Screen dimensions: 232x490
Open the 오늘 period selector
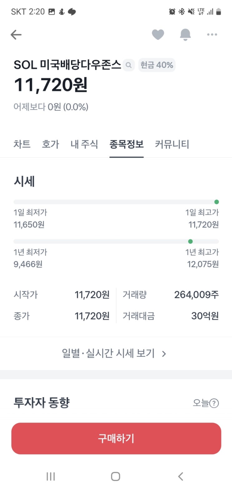pyautogui.click(x=200, y=403)
